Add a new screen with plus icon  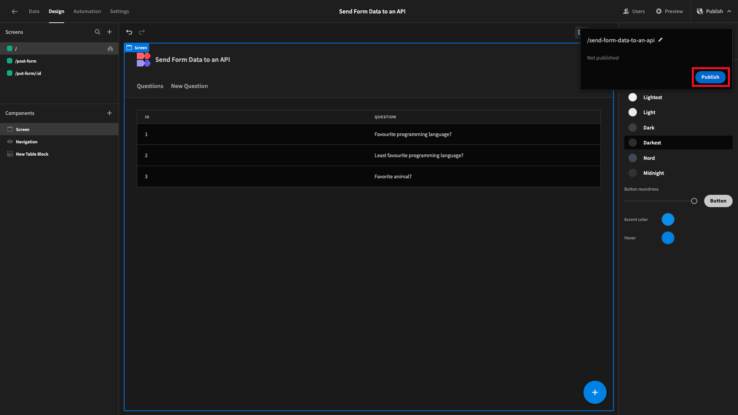[x=110, y=32]
